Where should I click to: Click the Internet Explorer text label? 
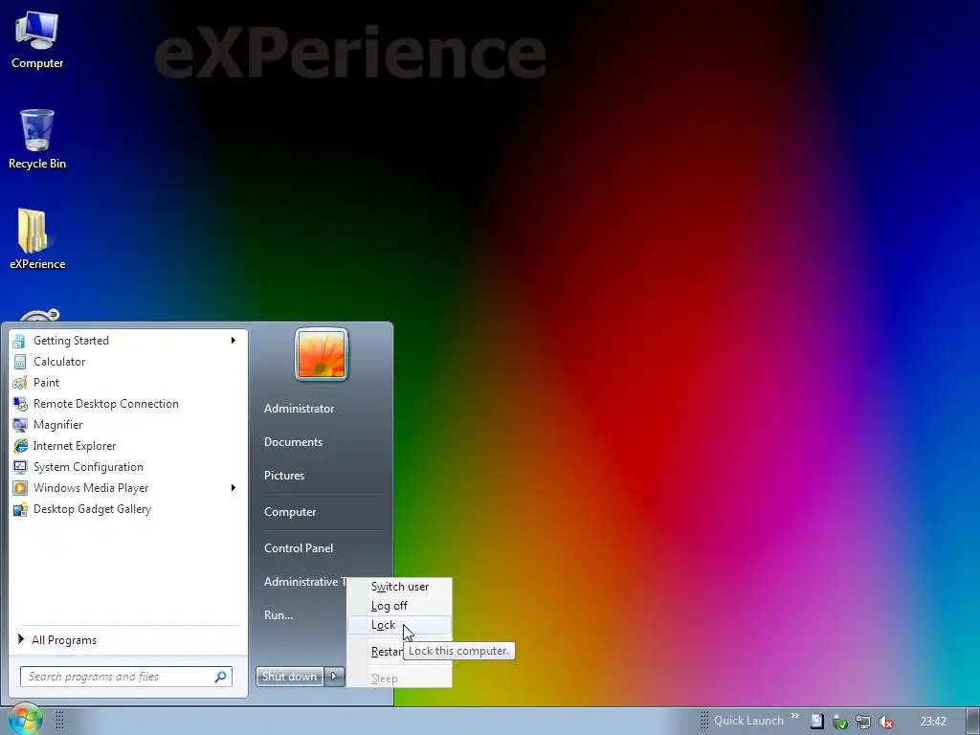[75, 446]
